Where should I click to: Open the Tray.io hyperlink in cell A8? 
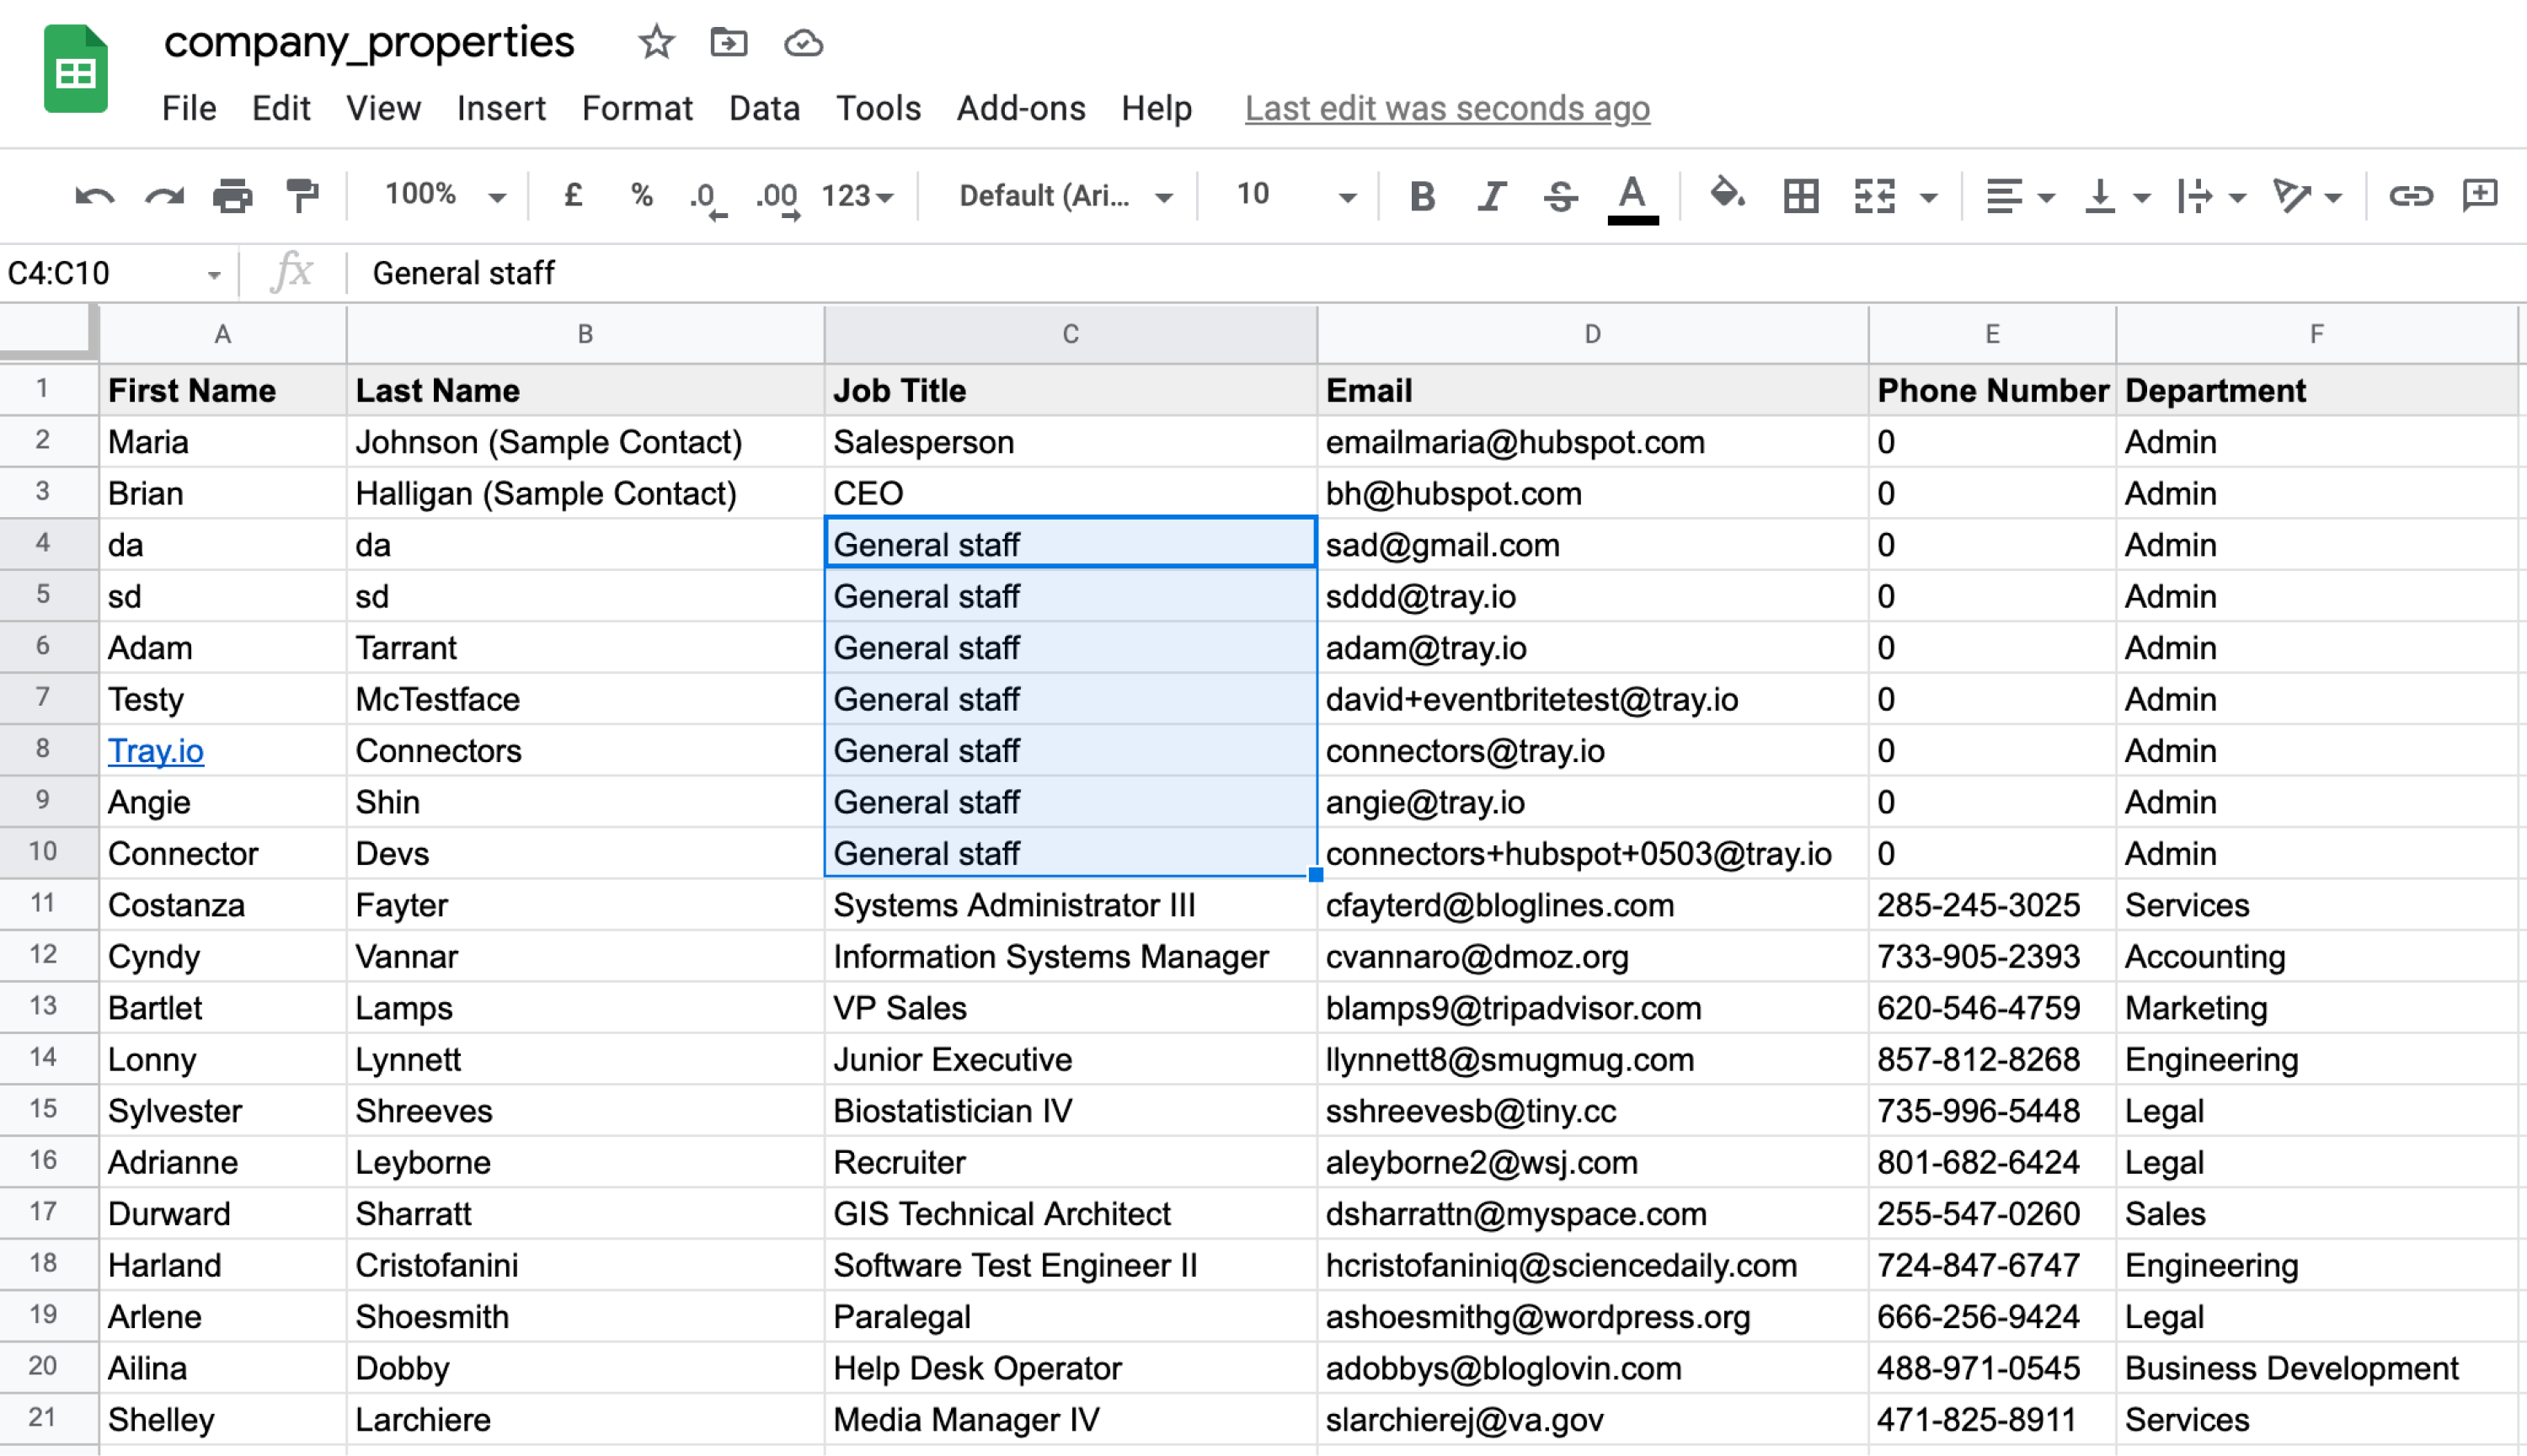[x=155, y=750]
